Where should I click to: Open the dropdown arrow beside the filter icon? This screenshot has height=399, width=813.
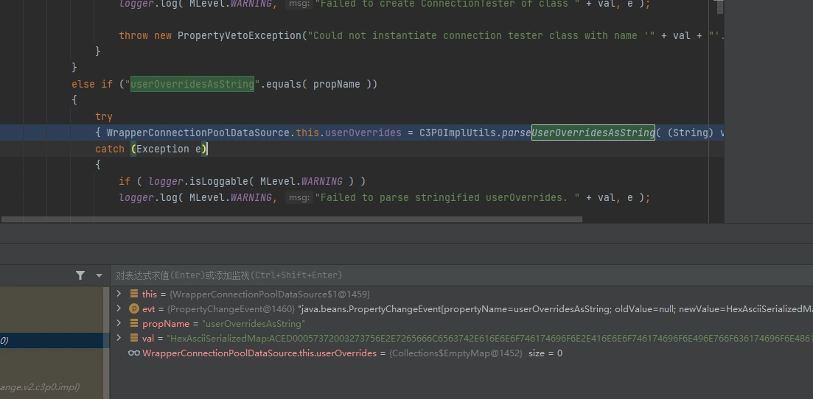click(99, 275)
